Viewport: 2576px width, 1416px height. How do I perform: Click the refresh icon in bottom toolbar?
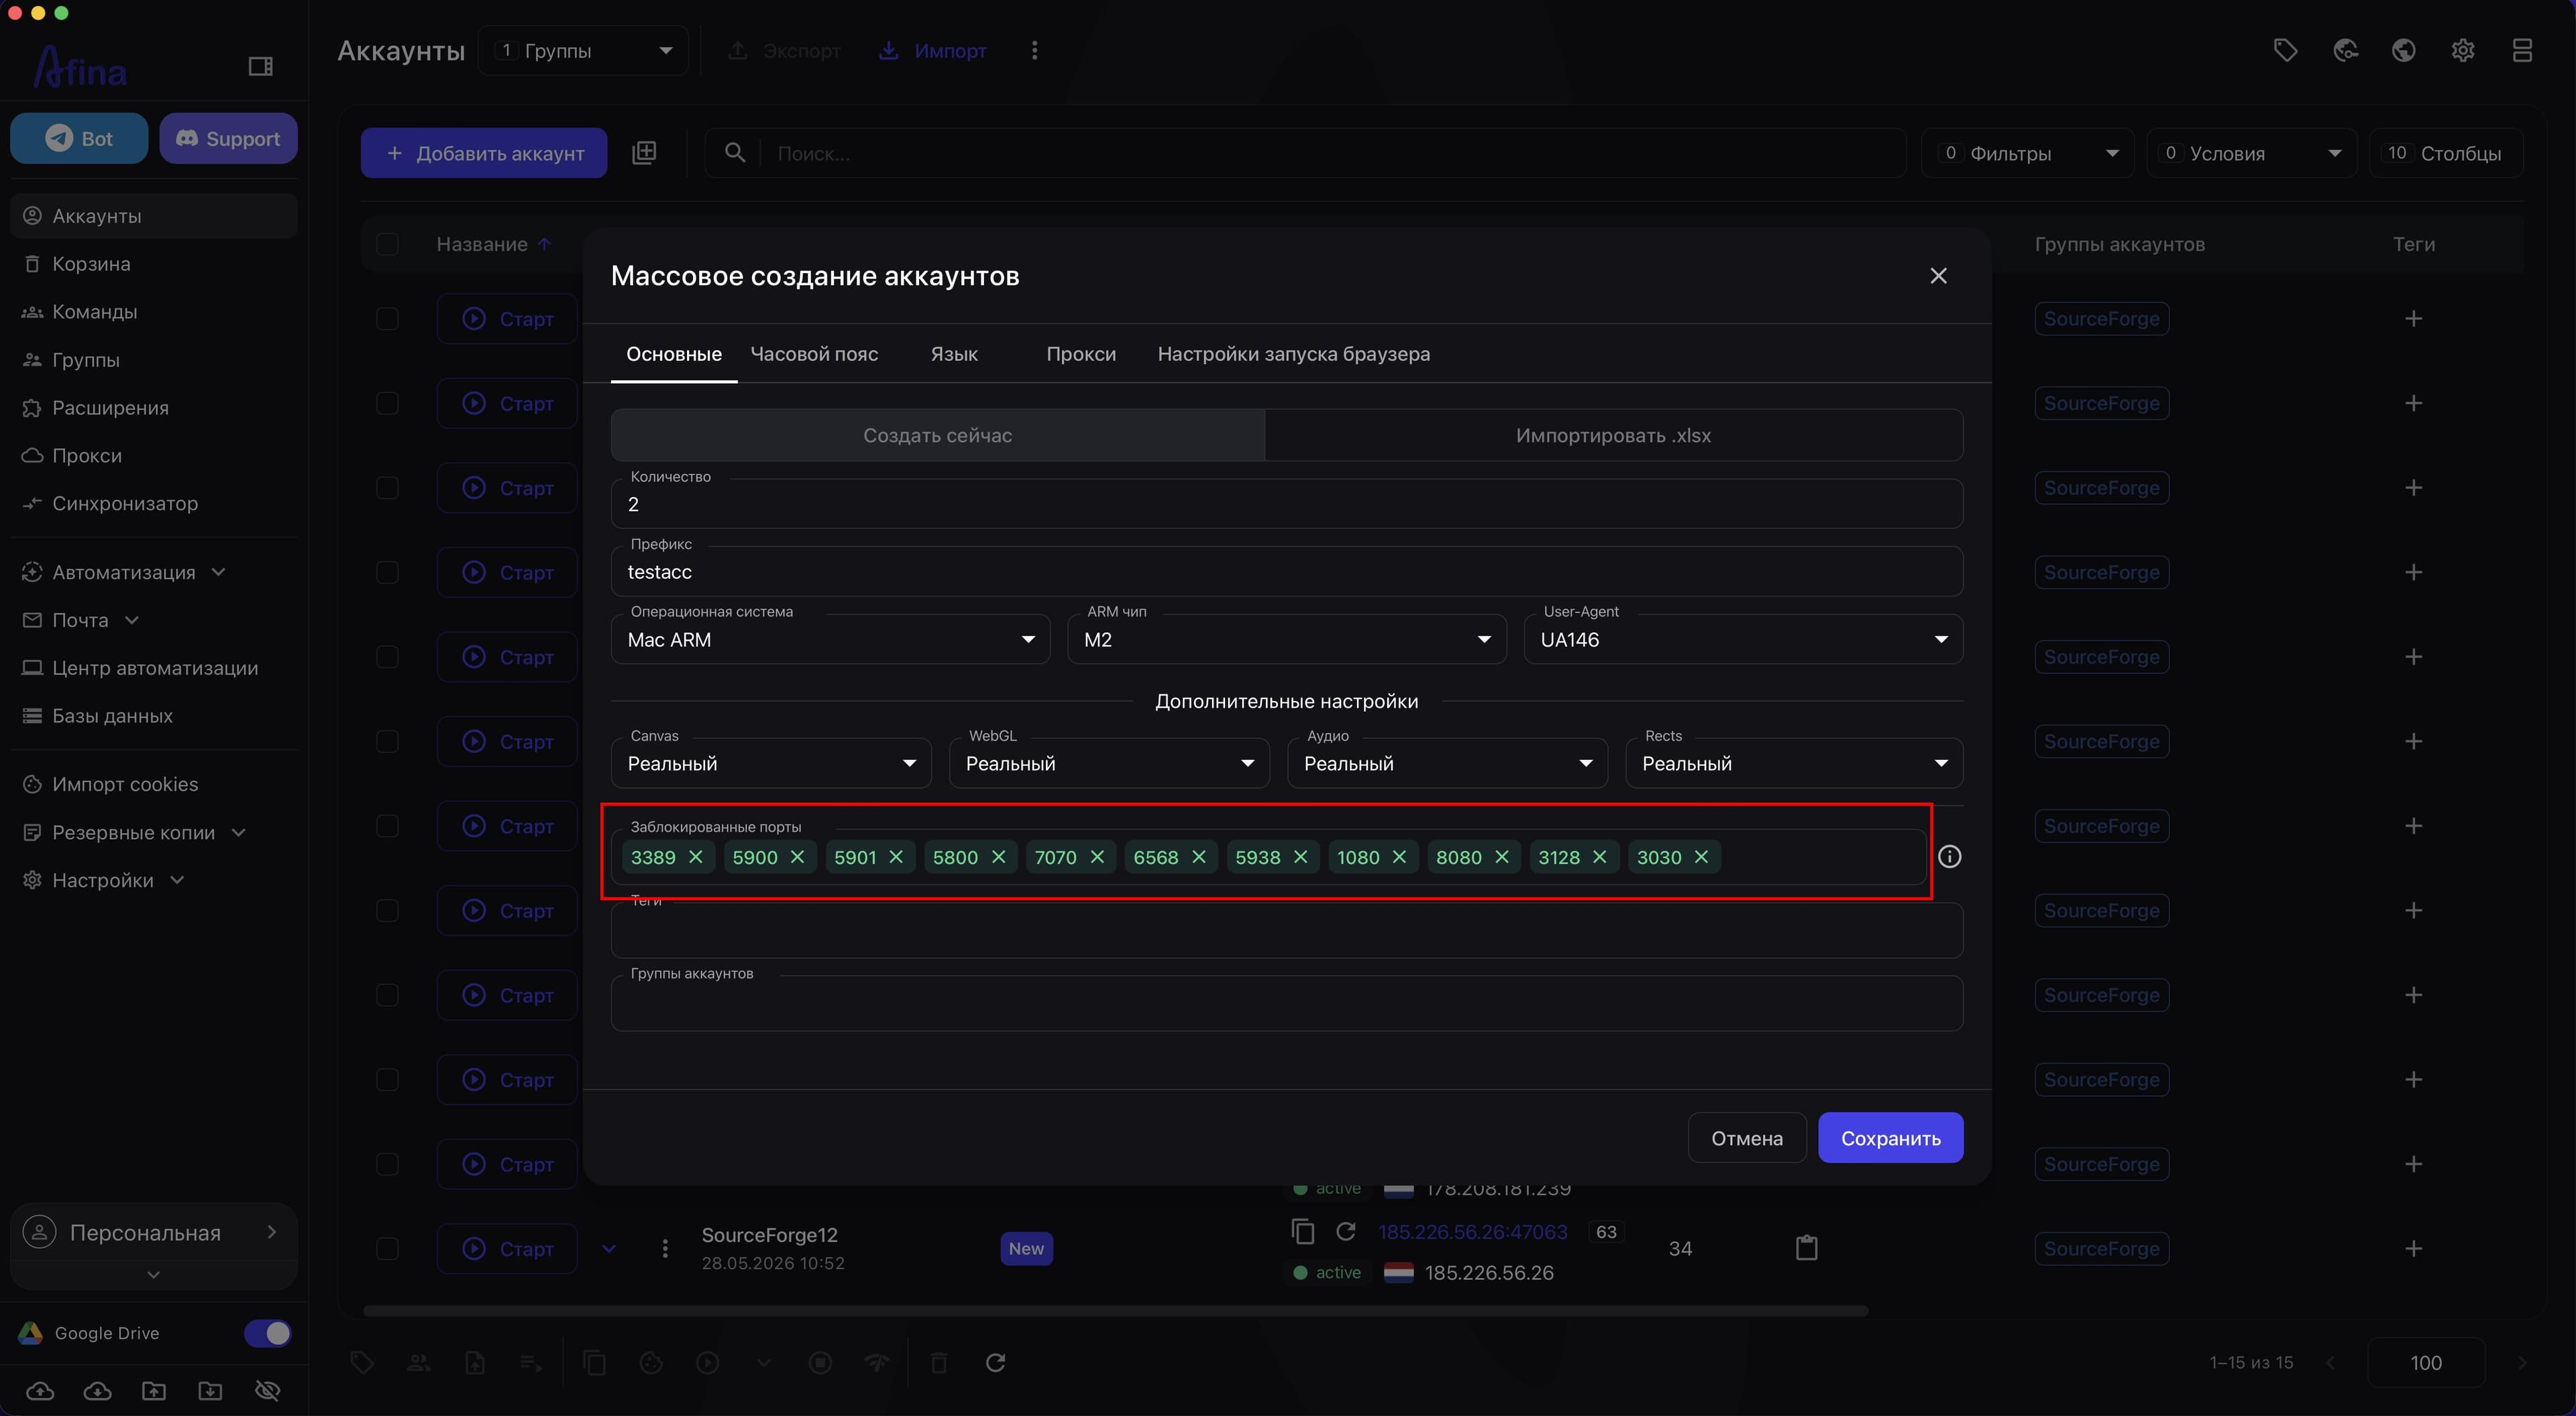(x=995, y=1362)
